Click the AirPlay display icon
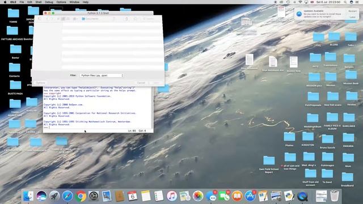This screenshot has height=204, width=363. (x=306, y=2)
